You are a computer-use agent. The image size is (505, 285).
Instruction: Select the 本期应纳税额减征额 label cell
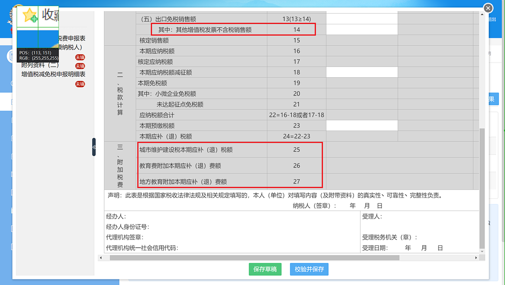(x=202, y=72)
